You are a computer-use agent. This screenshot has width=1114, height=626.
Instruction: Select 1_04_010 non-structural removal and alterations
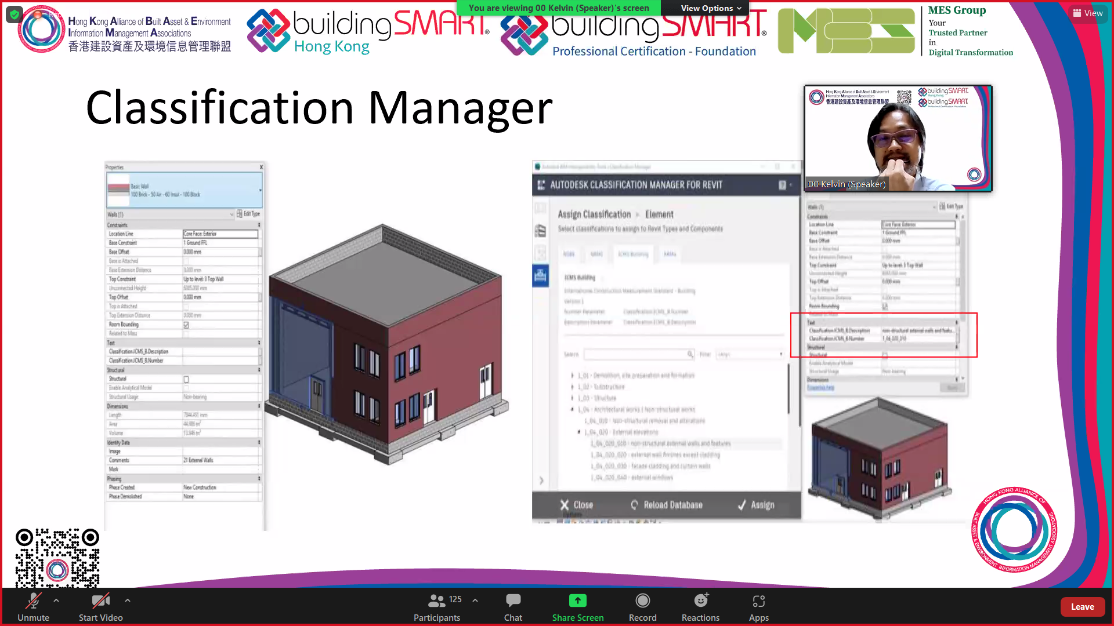point(645,421)
